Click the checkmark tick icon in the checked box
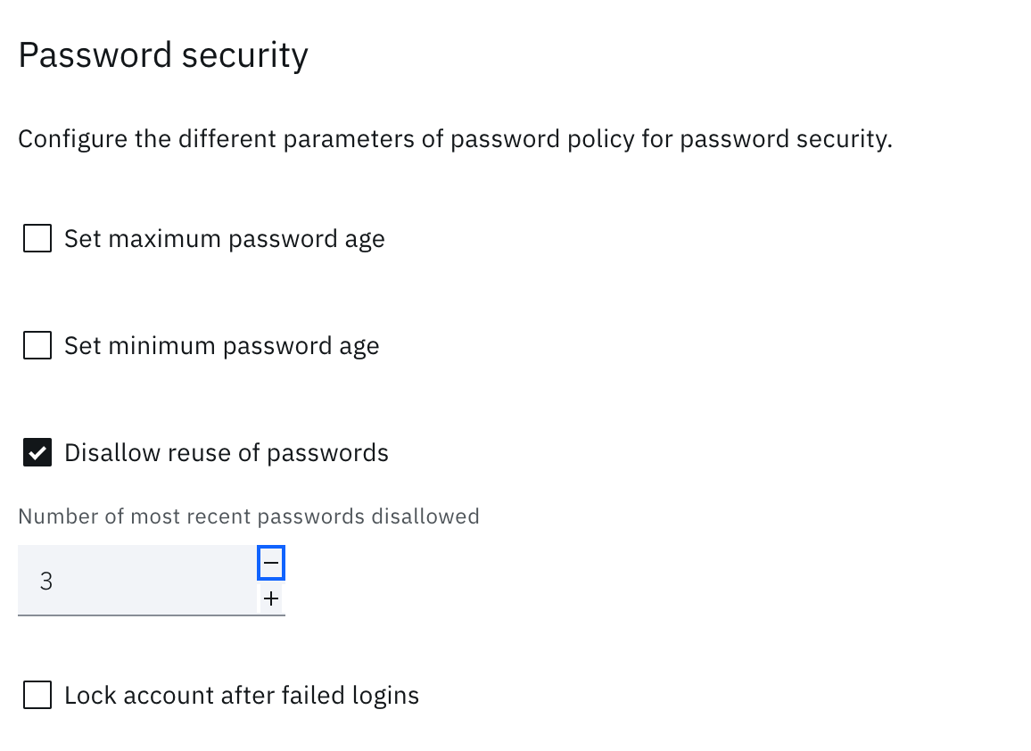This screenshot has width=1031, height=751. [x=37, y=453]
